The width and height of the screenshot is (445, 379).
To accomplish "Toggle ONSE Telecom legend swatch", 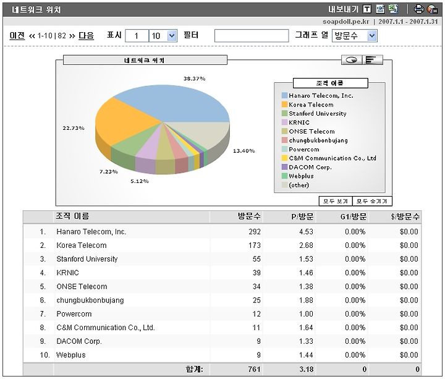I will (285, 132).
